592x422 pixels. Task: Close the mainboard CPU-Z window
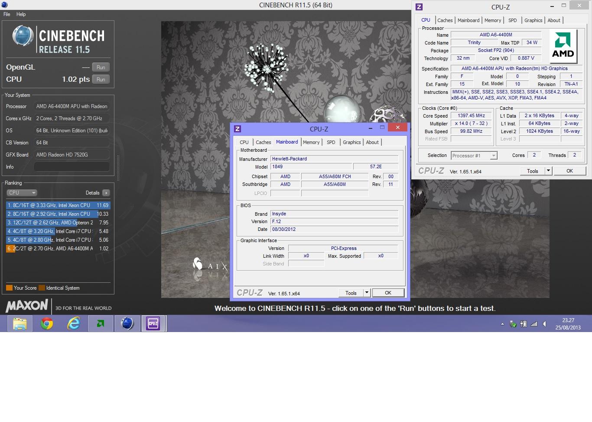click(x=397, y=127)
